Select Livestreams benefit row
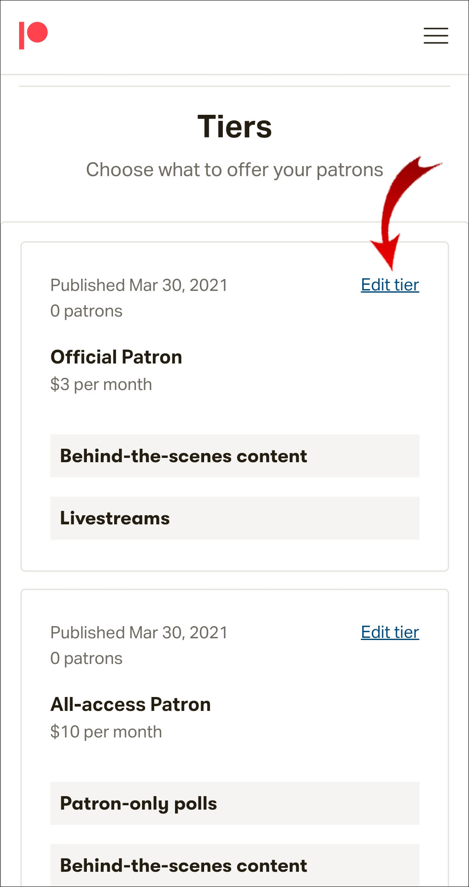Screen dimensions: 469x887 pyautogui.click(x=234, y=518)
